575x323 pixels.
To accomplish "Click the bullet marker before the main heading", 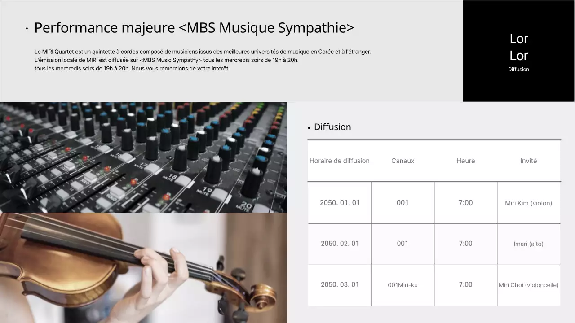I will [27, 28].
